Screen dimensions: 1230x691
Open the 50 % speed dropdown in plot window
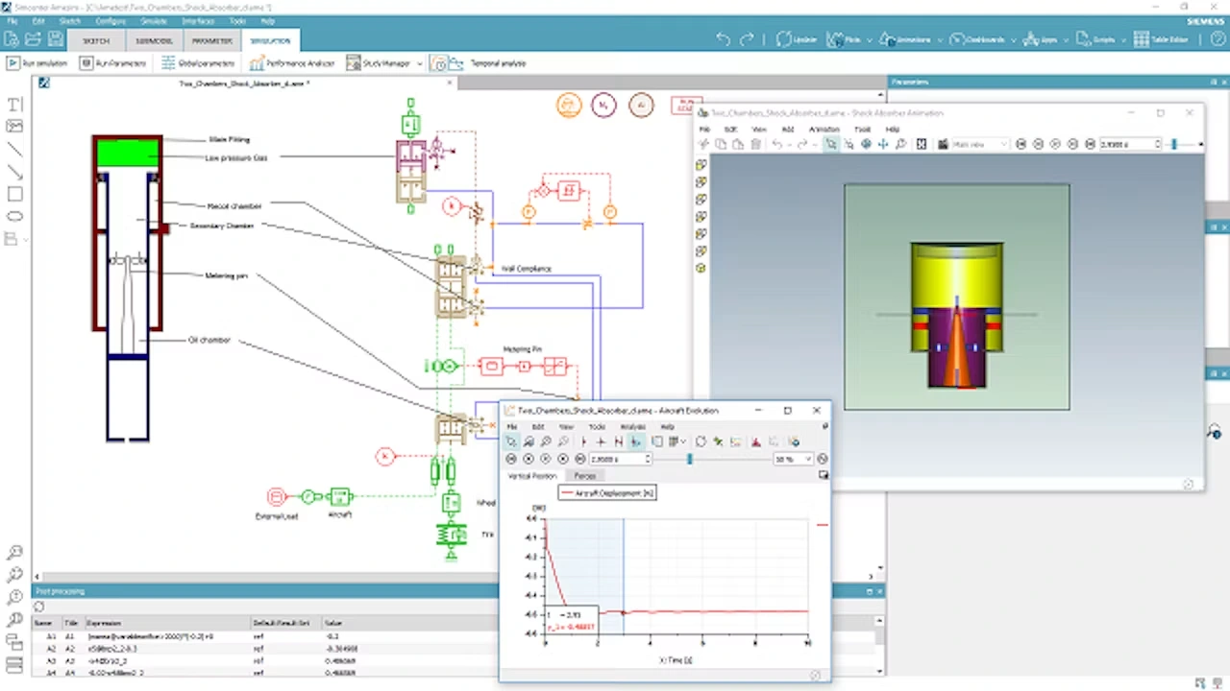[x=793, y=459]
